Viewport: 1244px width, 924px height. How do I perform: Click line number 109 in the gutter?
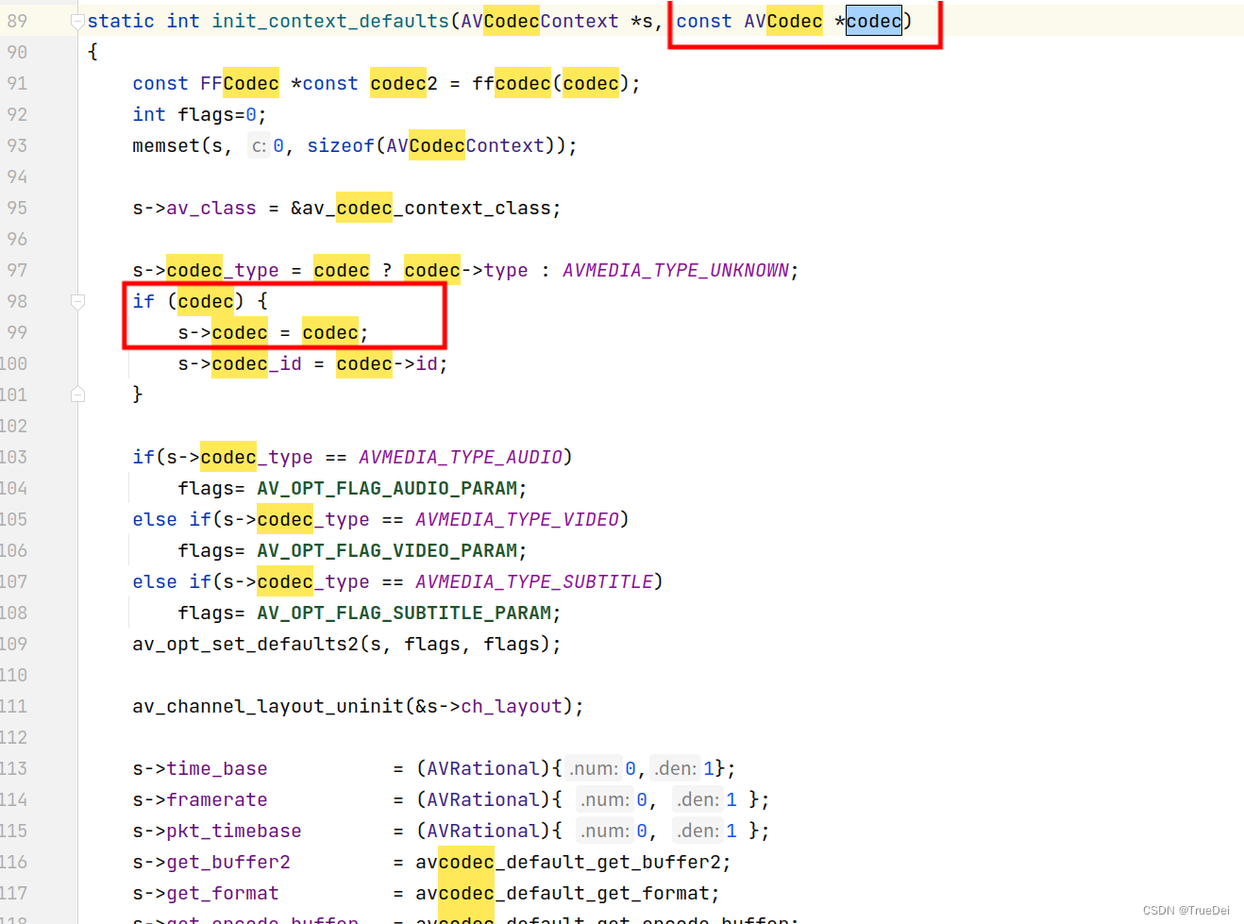tap(14, 644)
